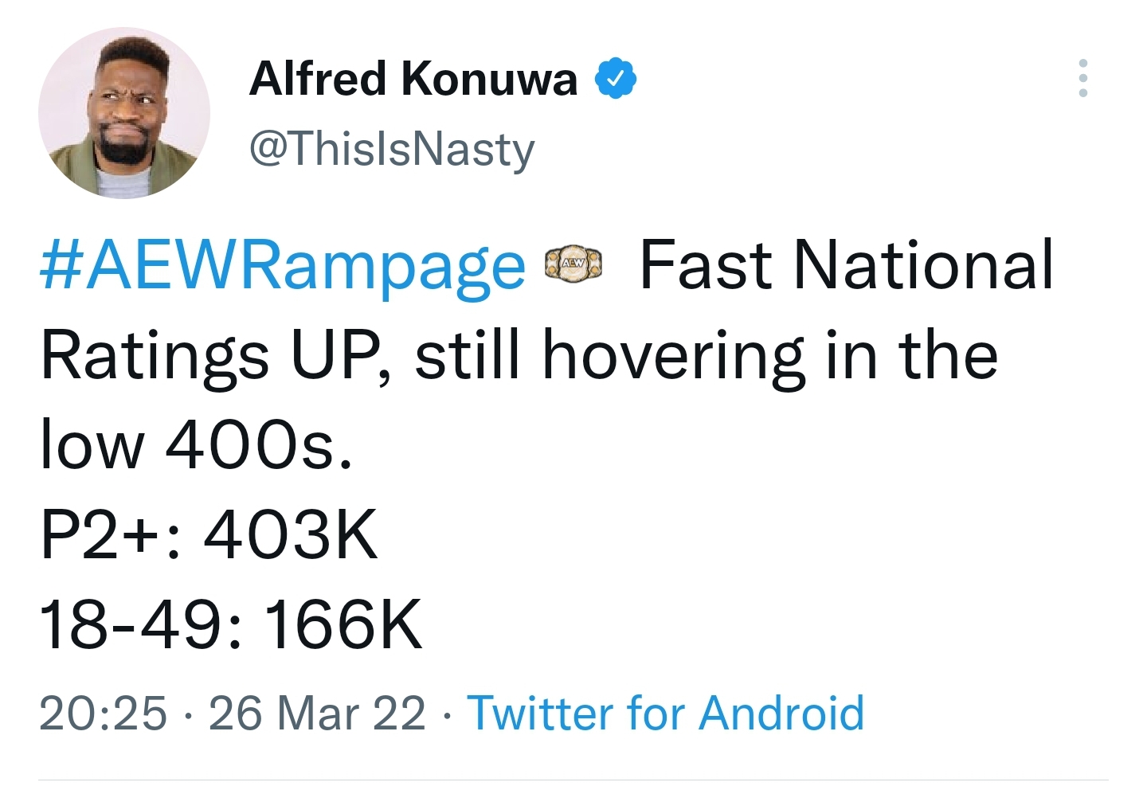Click the 20:25 timestamp

tap(104, 713)
